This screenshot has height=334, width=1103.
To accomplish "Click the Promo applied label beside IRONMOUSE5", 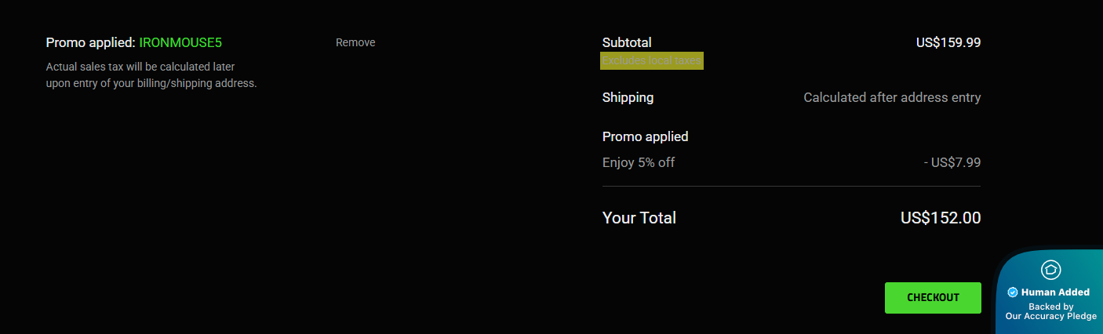I will point(90,42).
